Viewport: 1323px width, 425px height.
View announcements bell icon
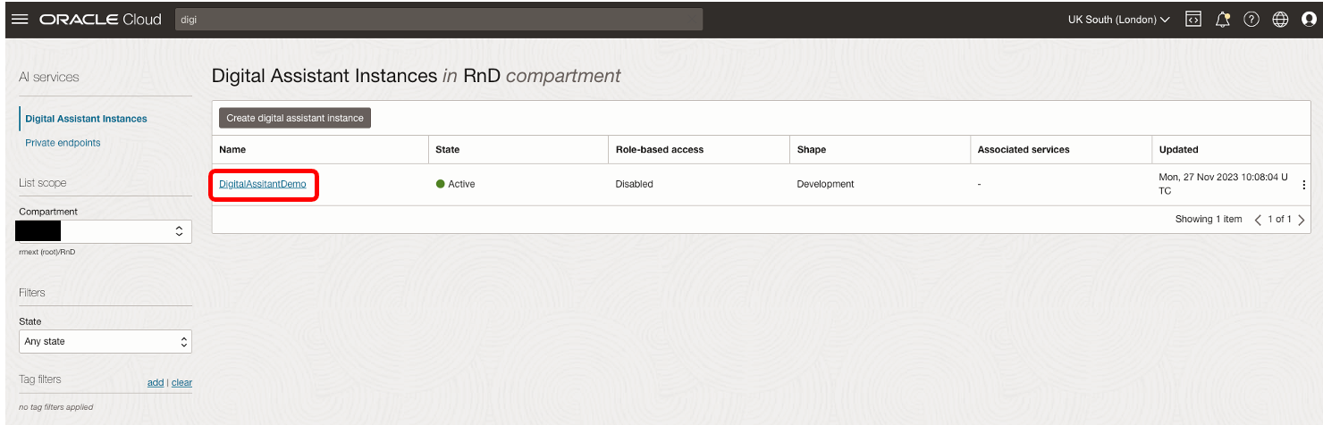click(x=1223, y=19)
